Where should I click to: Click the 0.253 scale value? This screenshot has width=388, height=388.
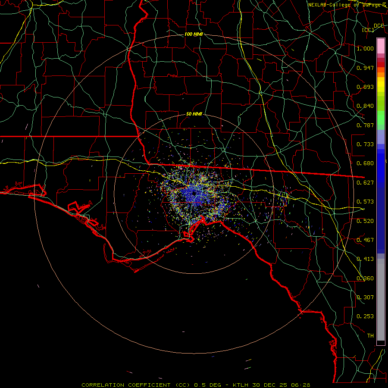point(365,316)
